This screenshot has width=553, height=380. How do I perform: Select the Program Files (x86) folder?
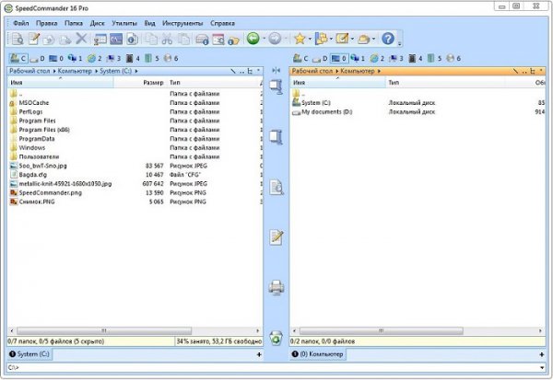click(44, 130)
